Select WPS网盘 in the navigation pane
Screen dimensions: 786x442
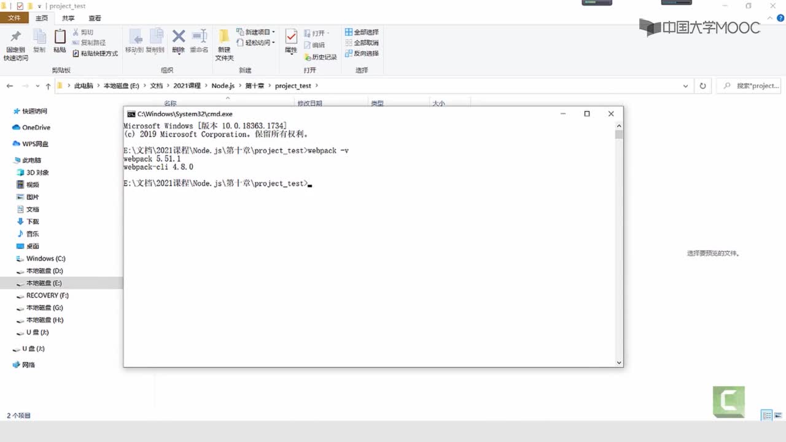tap(31, 144)
